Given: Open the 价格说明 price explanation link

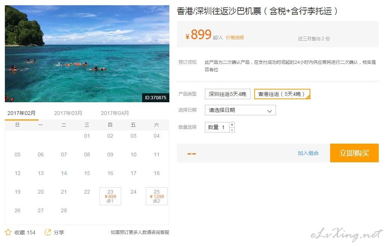Looking at the screenshot, I should [235, 37].
